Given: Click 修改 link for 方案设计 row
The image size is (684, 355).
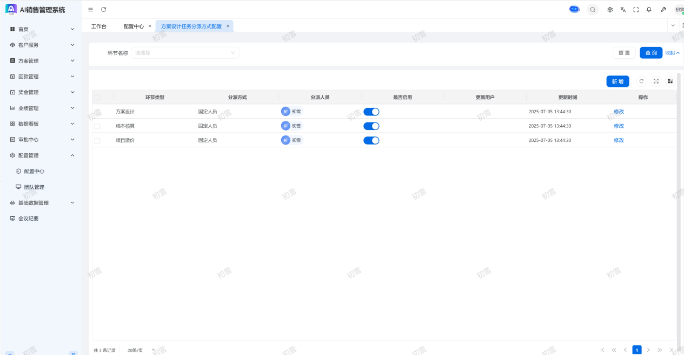Looking at the screenshot, I should [x=619, y=112].
